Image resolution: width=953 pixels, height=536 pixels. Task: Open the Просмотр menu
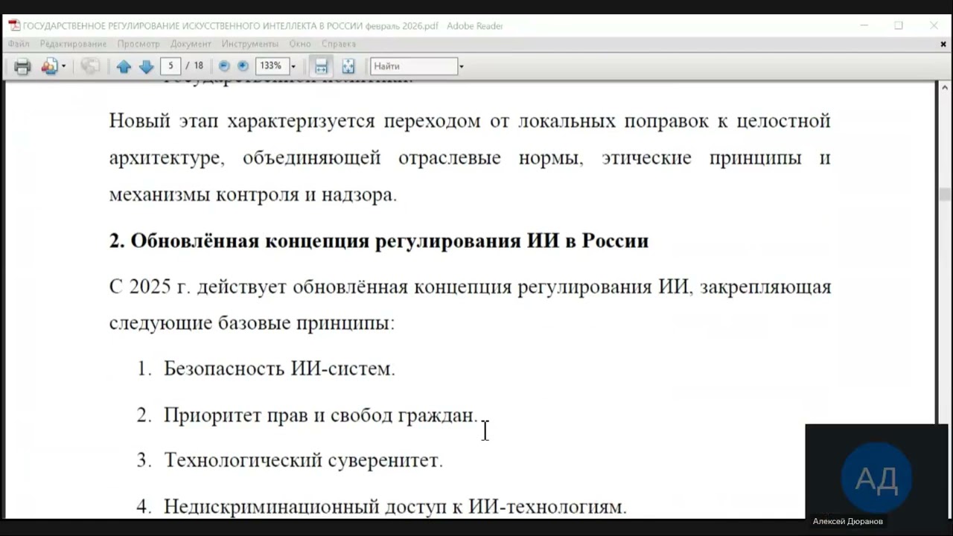tap(138, 44)
